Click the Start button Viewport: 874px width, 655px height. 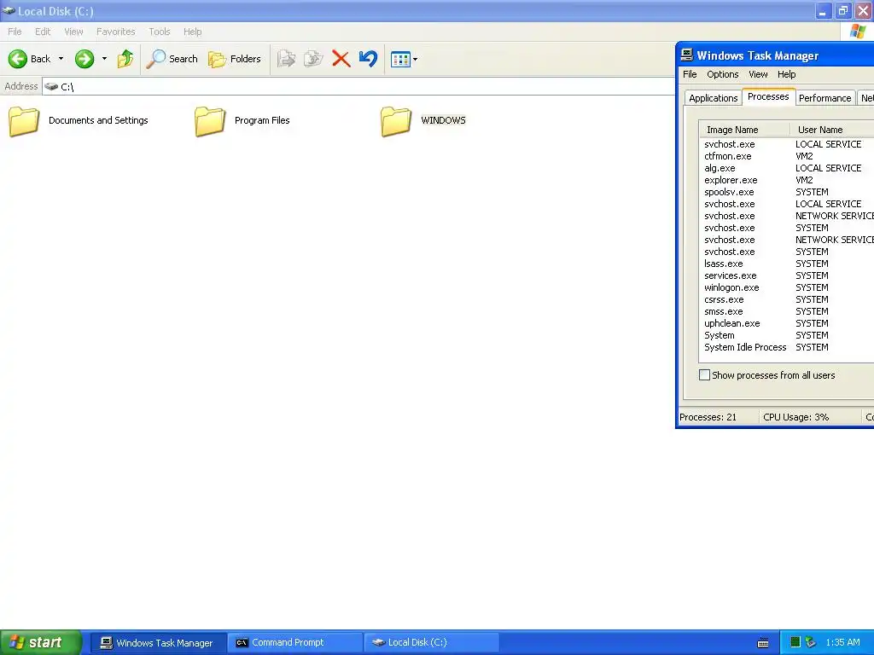click(40, 642)
